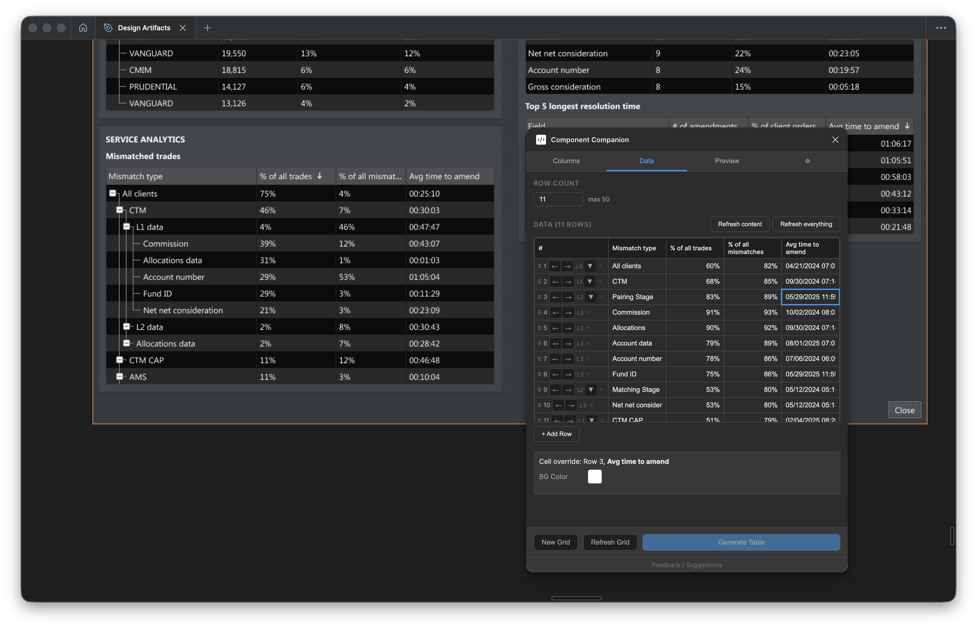Switch to the Preview tab
977x628 pixels.
[727, 161]
